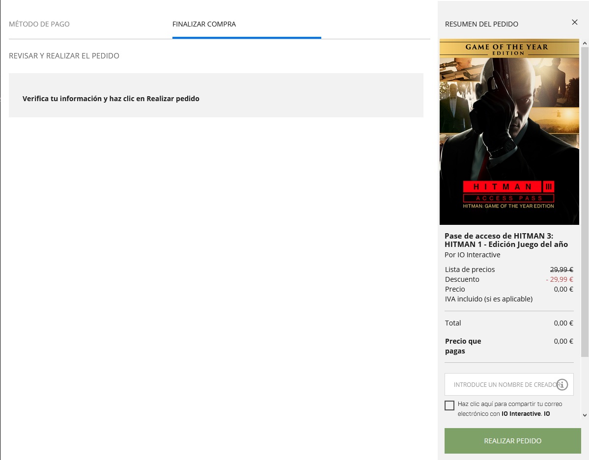Click the 'Por IO Interactive' text
Screen dimensions: 589x460
tap(472, 255)
